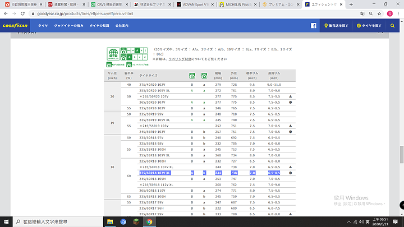The width and height of the screenshot is (404, 227).
Task: Reload the page
Action: (22, 13)
